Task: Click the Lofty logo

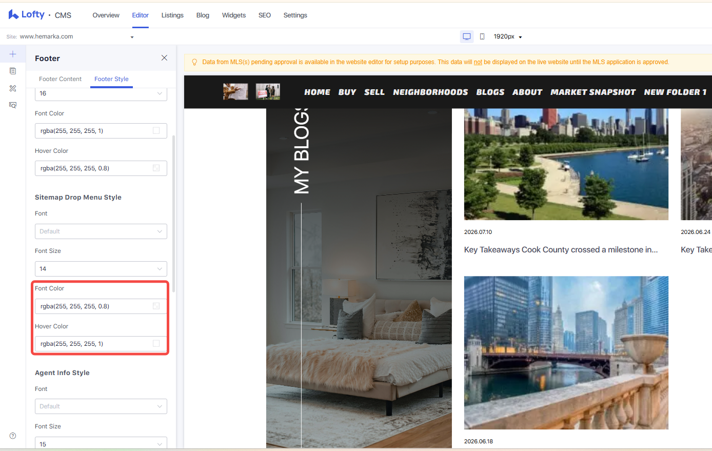Action: tap(27, 14)
